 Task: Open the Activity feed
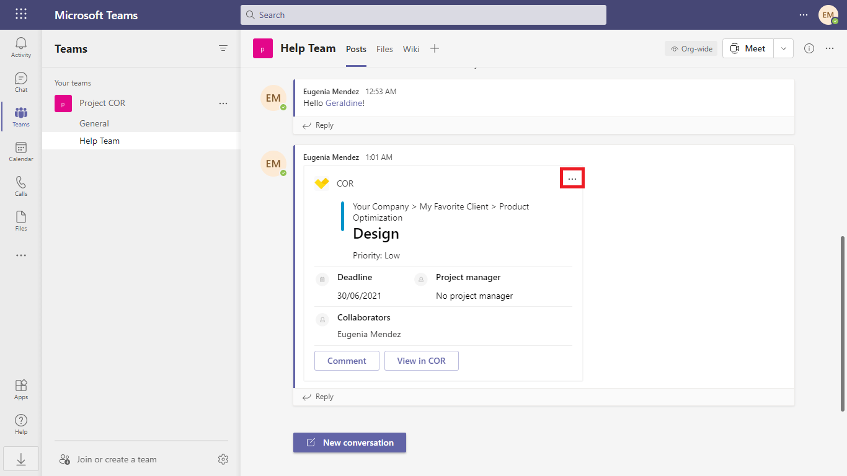21,48
